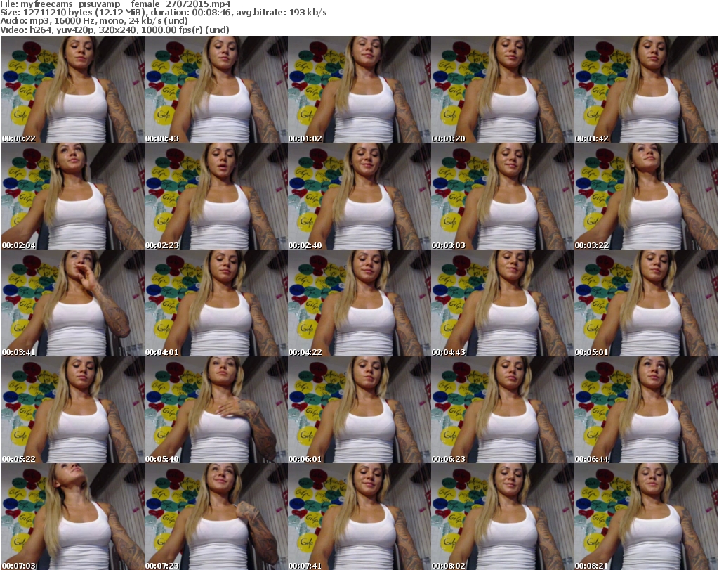The width and height of the screenshot is (719, 570).
Task: Select the thumbnail timestamped 00:01:42
Action: tap(646, 89)
